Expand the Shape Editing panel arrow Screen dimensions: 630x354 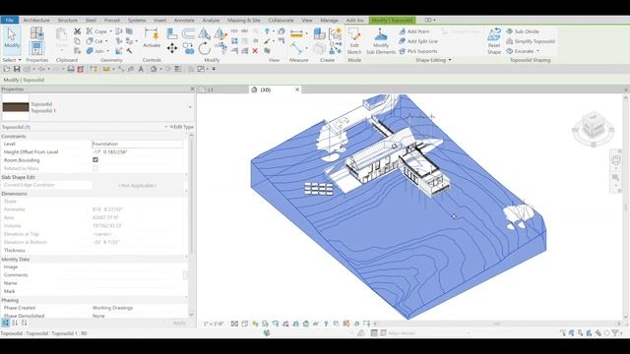450,60
